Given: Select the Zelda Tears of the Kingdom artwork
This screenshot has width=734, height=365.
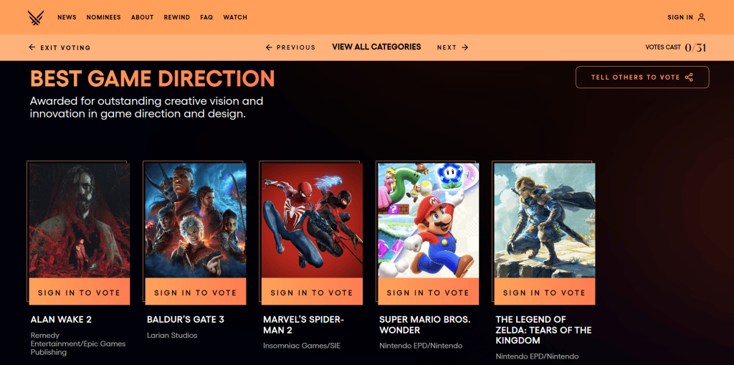Looking at the screenshot, I should (545, 220).
